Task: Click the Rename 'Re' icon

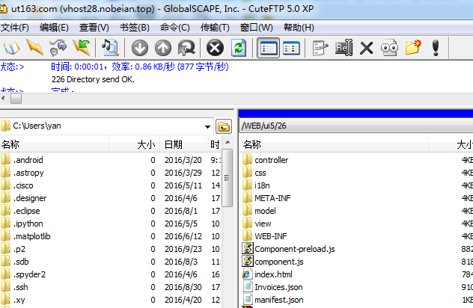Action: point(344,48)
